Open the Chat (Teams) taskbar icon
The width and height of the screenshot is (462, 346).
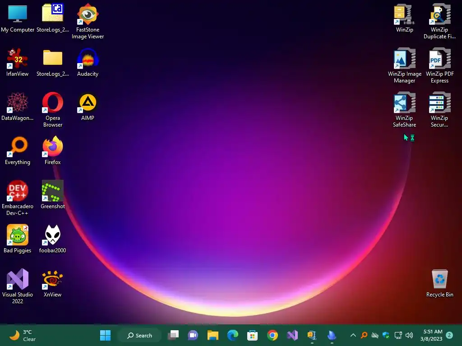pos(193,335)
